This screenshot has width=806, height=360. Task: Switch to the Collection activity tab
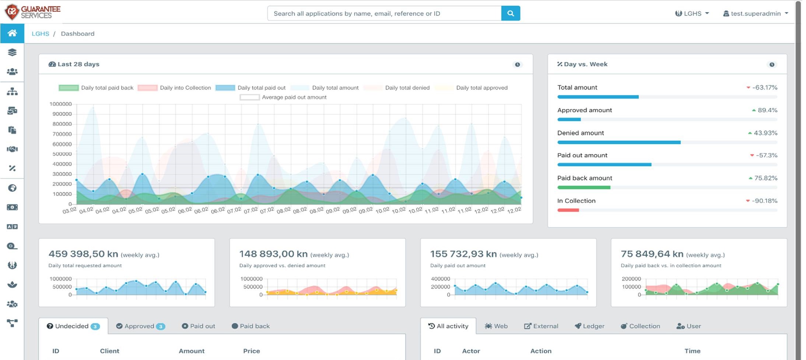[640, 326]
